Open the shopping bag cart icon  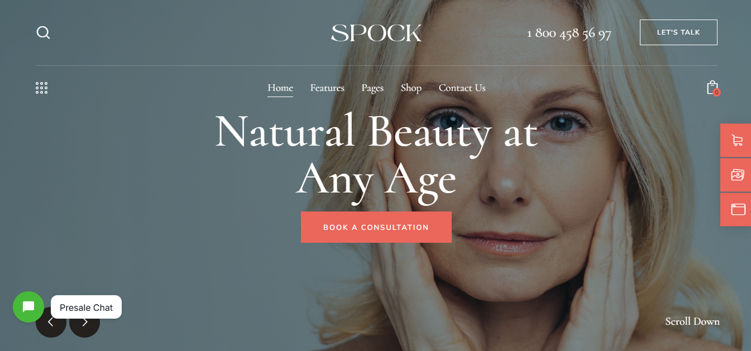coord(712,88)
